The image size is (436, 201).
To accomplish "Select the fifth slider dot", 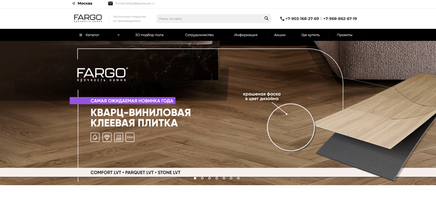I will 224,178.
